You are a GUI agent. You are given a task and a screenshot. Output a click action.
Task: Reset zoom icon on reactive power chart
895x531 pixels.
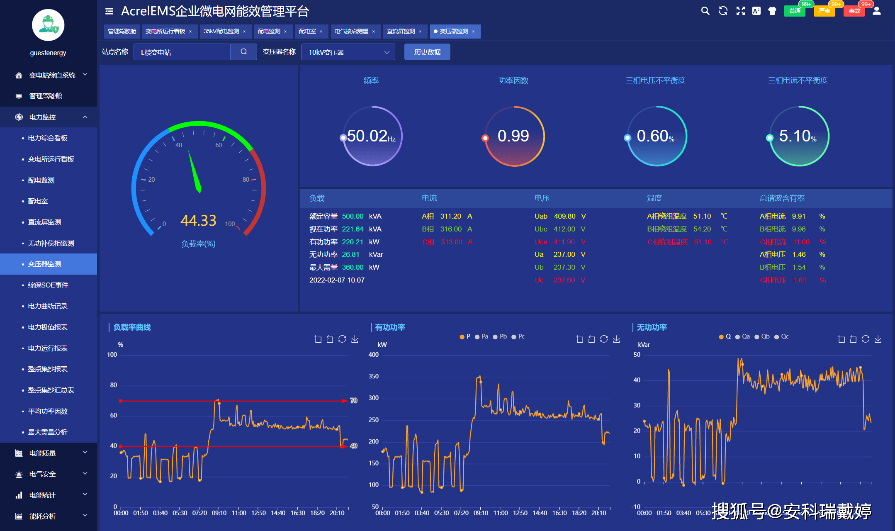point(853,339)
